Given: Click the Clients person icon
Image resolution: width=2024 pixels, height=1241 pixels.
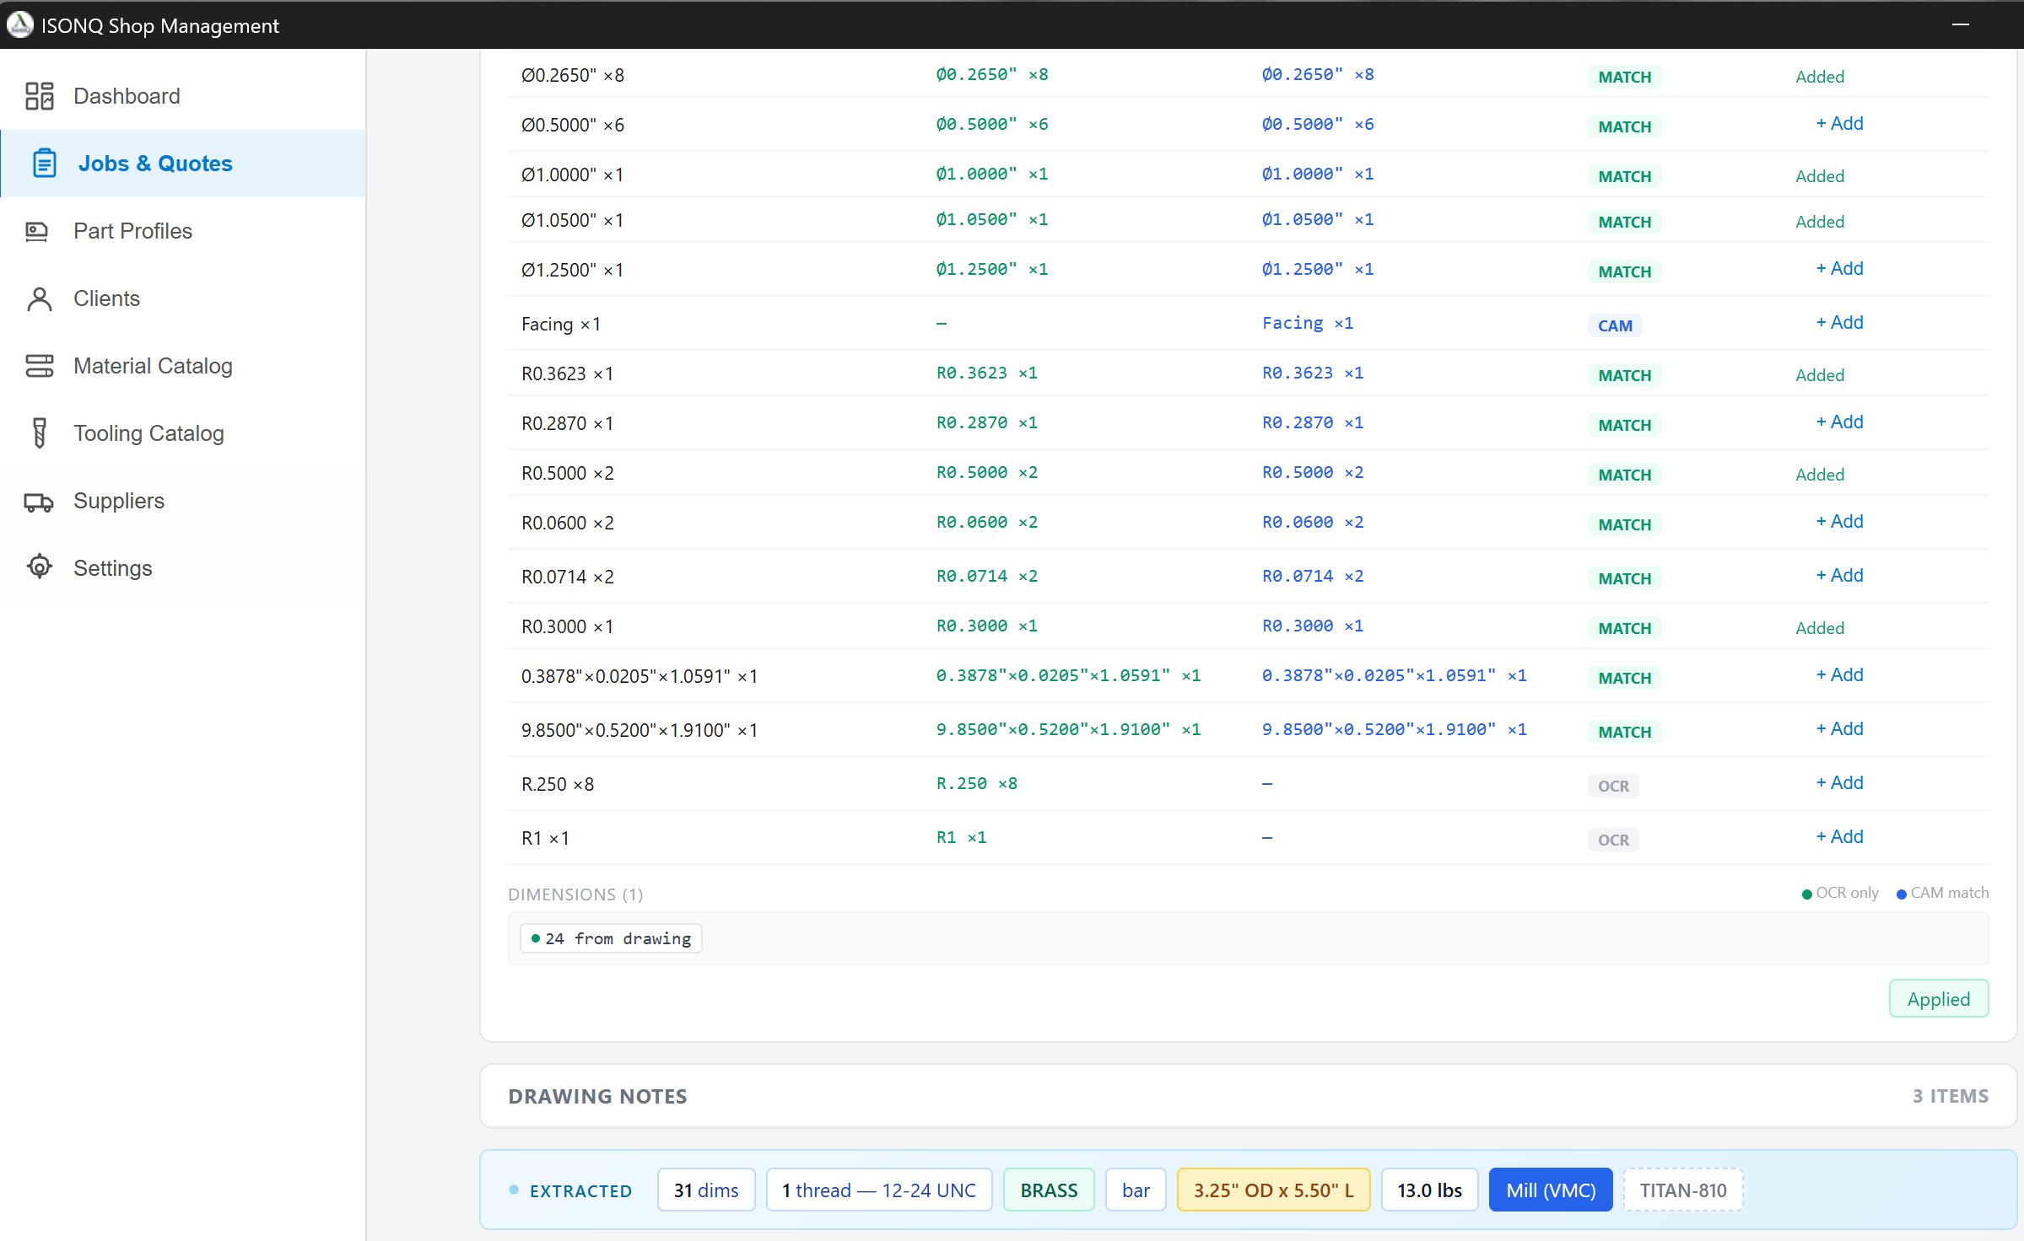Looking at the screenshot, I should point(39,298).
